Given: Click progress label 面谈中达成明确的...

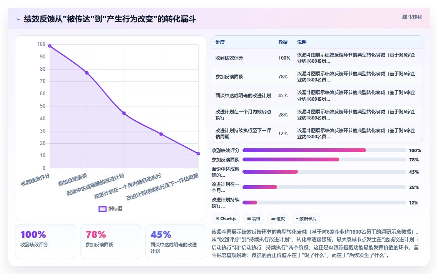Looking at the screenshot, I should 226,172.
